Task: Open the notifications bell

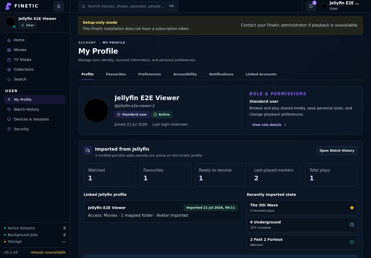Action: 311,6
